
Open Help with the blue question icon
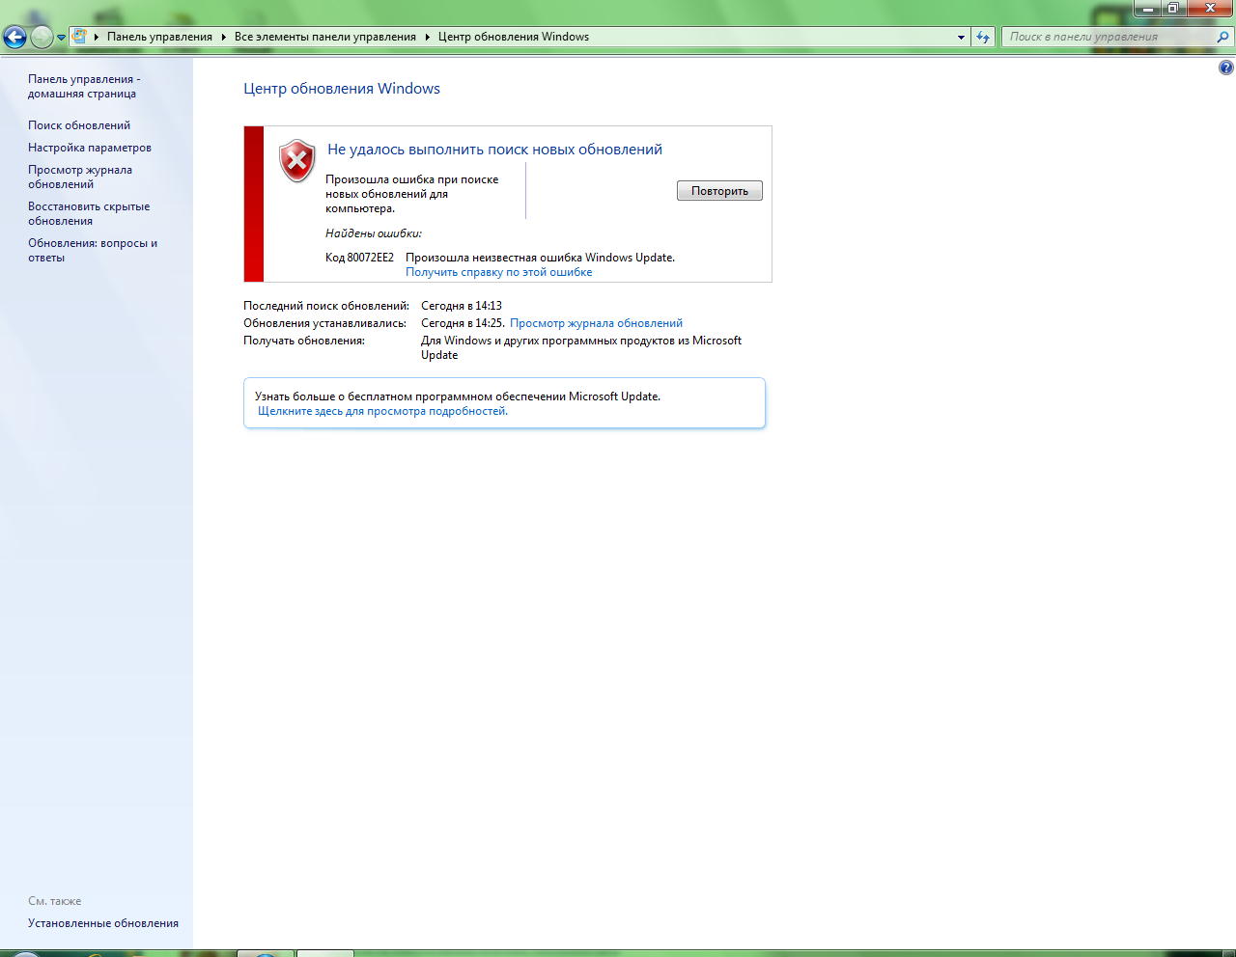[x=1225, y=68]
